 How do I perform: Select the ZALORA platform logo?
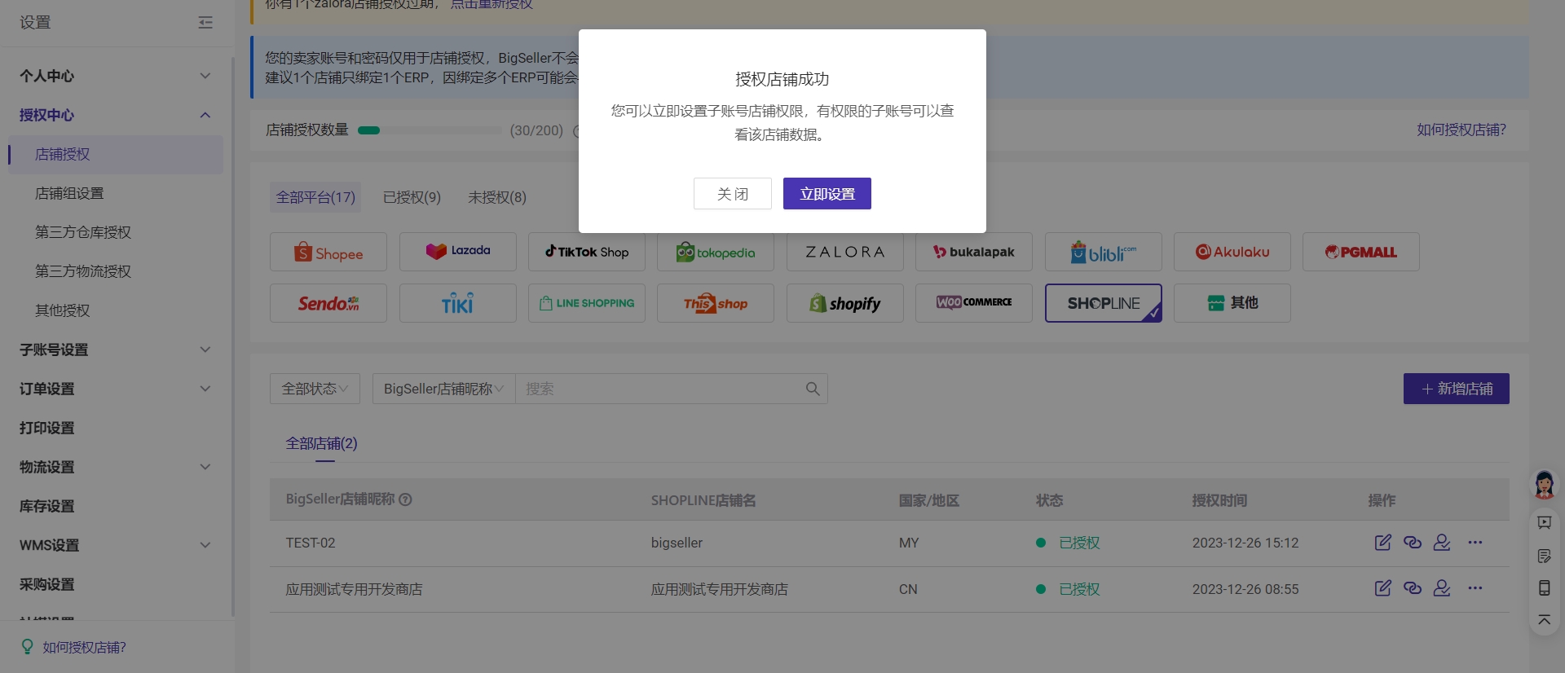click(845, 252)
